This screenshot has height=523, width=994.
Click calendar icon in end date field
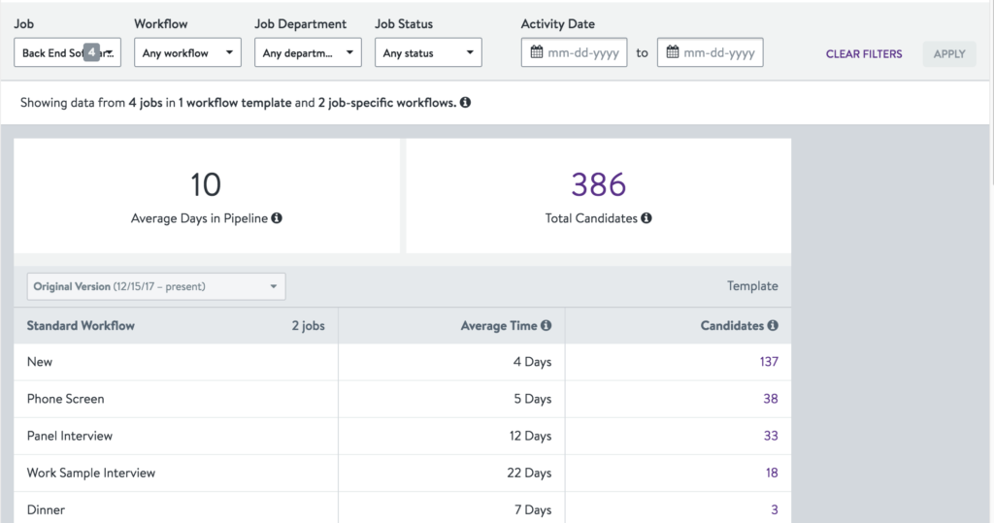(673, 52)
